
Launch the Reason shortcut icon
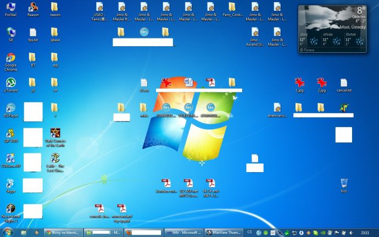(x=33, y=9)
